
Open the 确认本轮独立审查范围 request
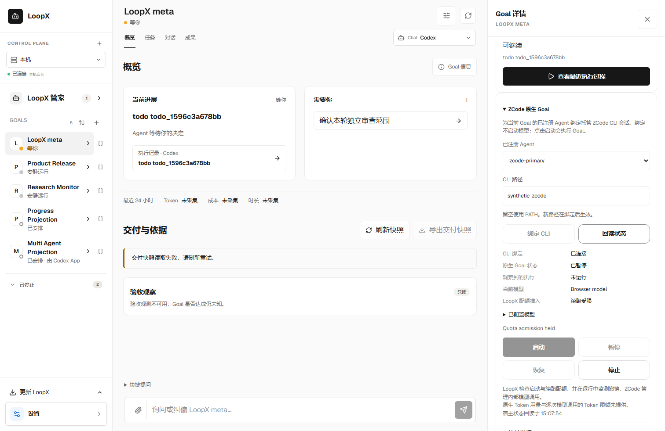coord(391,121)
